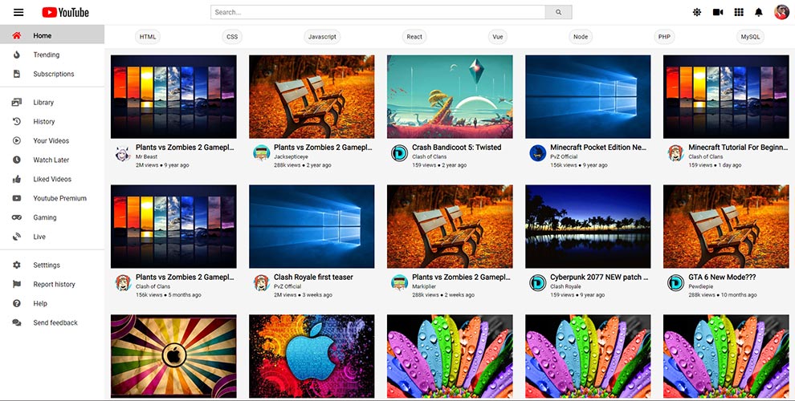Open Subscriptions page link

(52, 74)
